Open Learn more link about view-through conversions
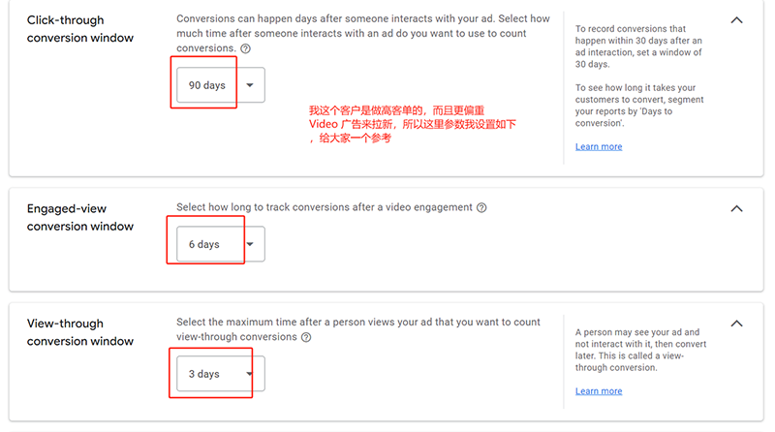The image size is (775, 432). pyautogui.click(x=598, y=391)
